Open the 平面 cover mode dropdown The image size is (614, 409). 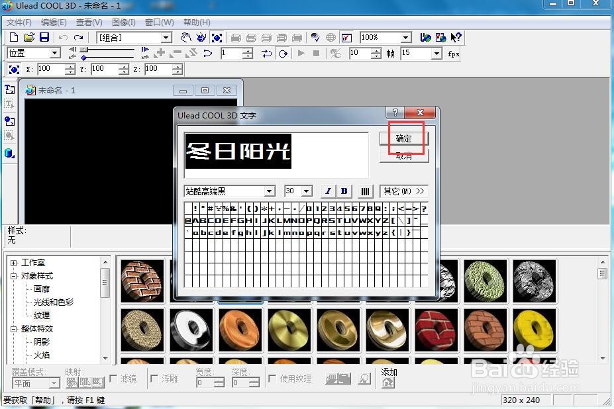coord(55,383)
